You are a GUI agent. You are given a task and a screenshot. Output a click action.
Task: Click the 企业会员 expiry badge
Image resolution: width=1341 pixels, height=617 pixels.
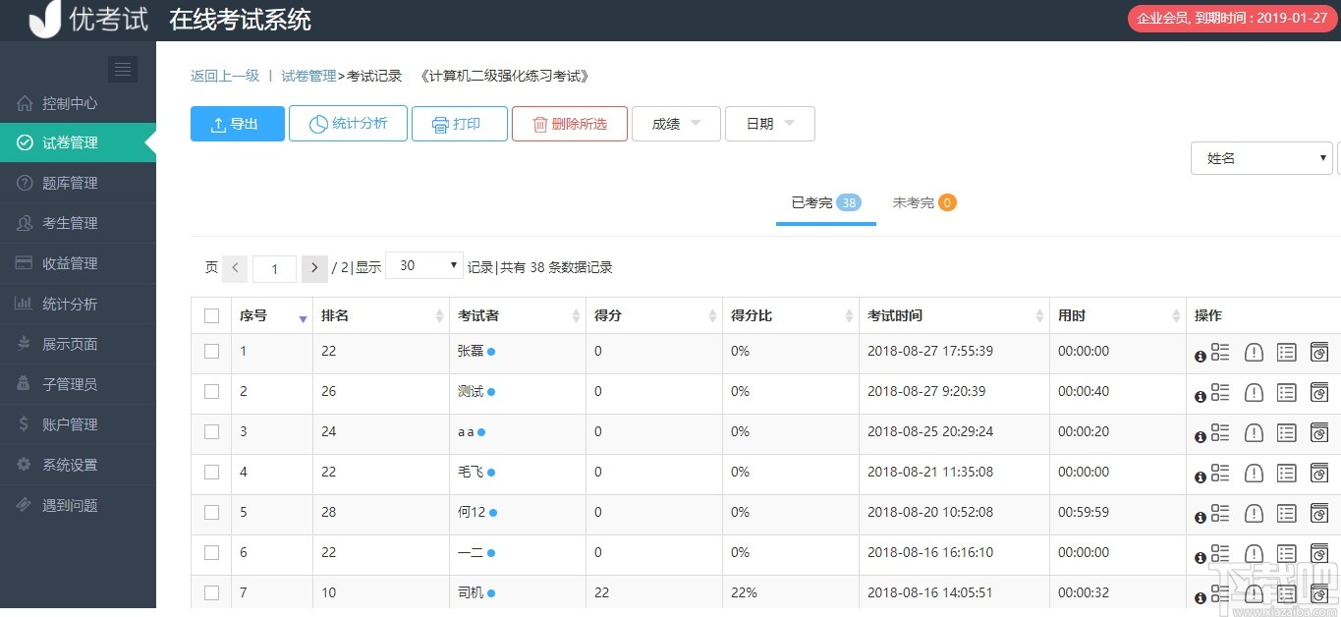click(x=1232, y=18)
